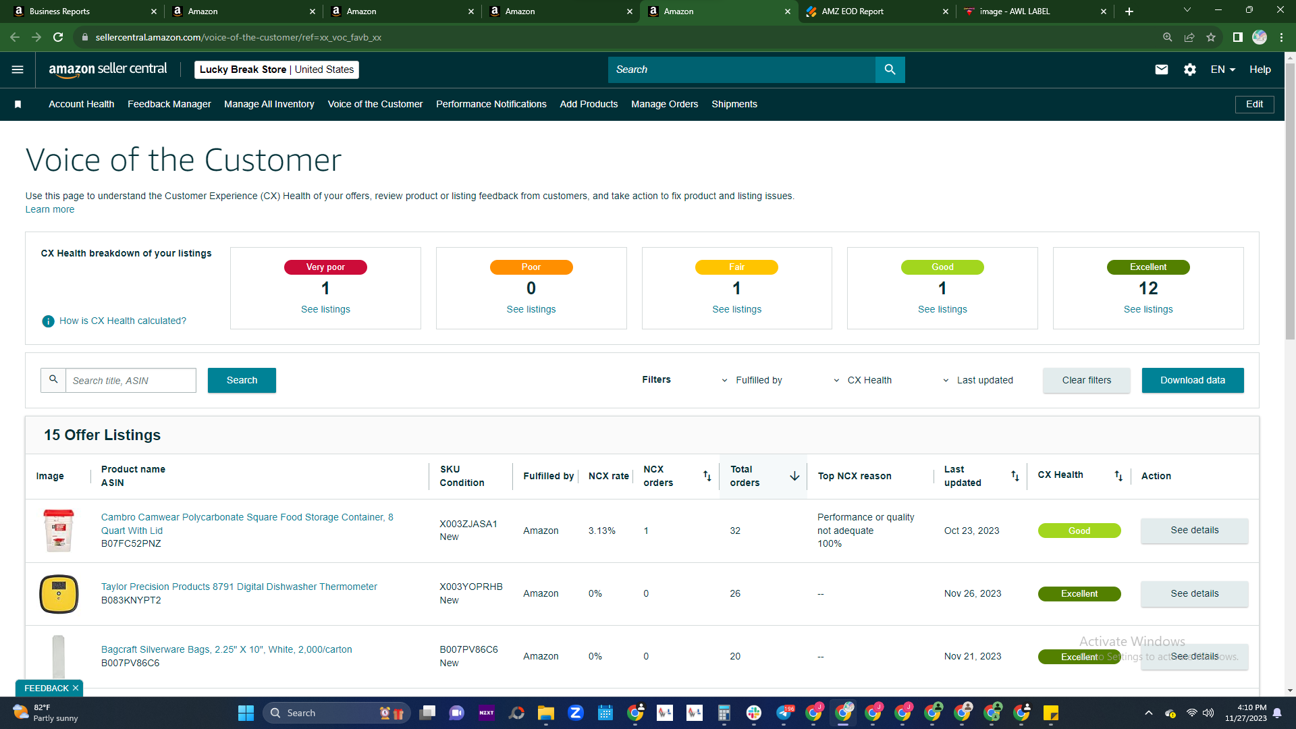Sort the table by NCX orders
The image size is (1296, 729).
pyautogui.click(x=707, y=476)
